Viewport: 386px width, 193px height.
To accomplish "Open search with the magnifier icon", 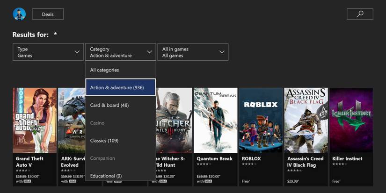I will point(360,14).
